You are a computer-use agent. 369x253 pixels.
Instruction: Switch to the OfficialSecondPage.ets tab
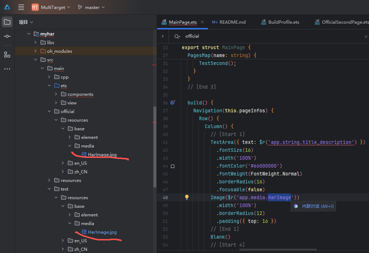click(x=342, y=22)
